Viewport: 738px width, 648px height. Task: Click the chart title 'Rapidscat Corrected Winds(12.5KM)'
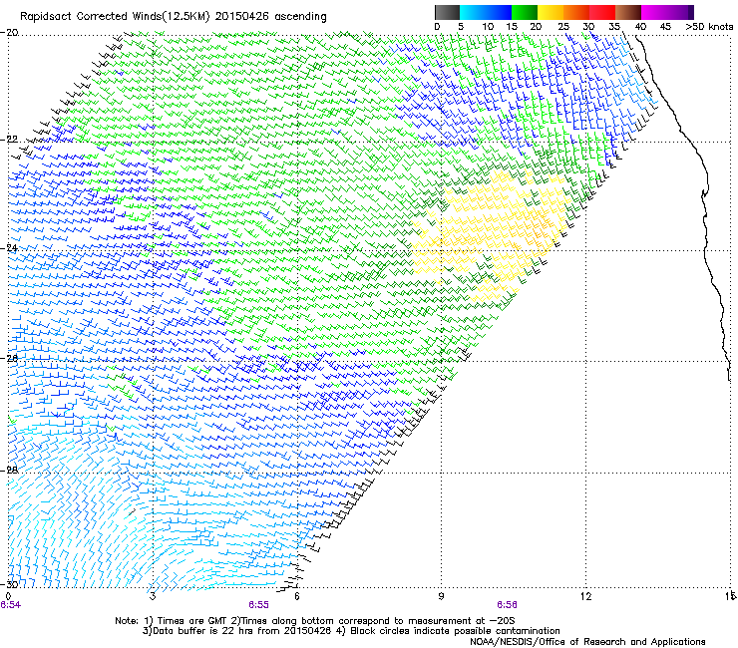tap(115, 17)
